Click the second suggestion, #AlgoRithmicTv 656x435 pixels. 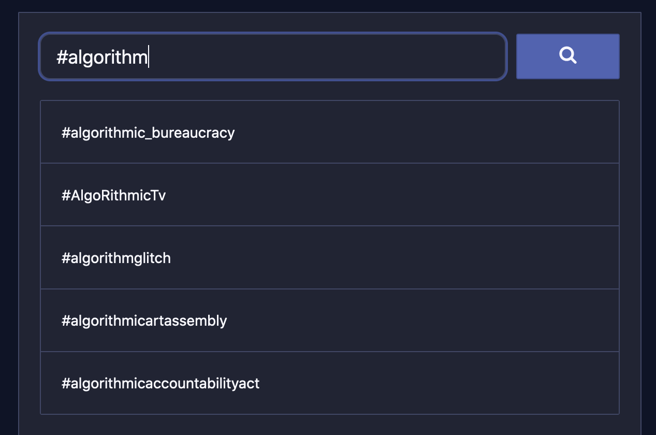pos(330,195)
